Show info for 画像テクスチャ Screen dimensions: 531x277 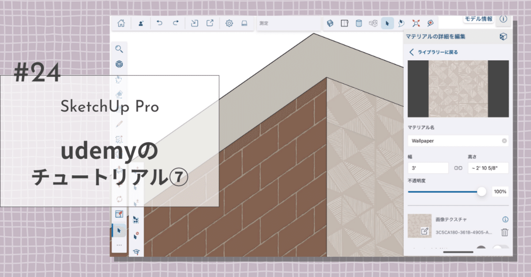click(x=505, y=219)
